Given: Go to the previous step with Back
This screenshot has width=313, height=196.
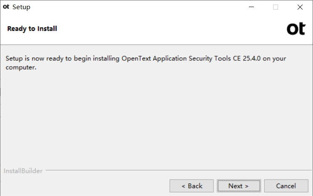Looking at the screenshot, I should tap(191, 186).
